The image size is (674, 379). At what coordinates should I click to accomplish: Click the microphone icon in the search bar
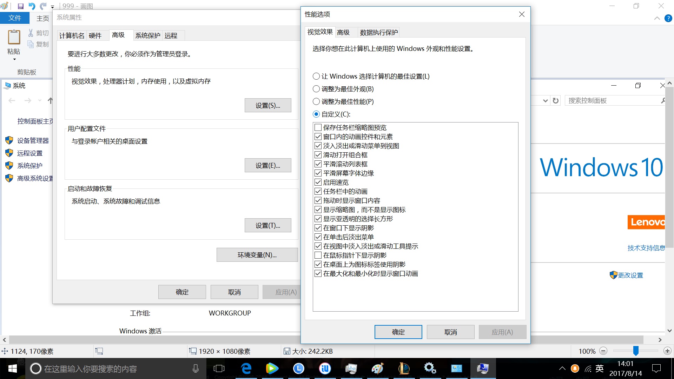(196, 368)
